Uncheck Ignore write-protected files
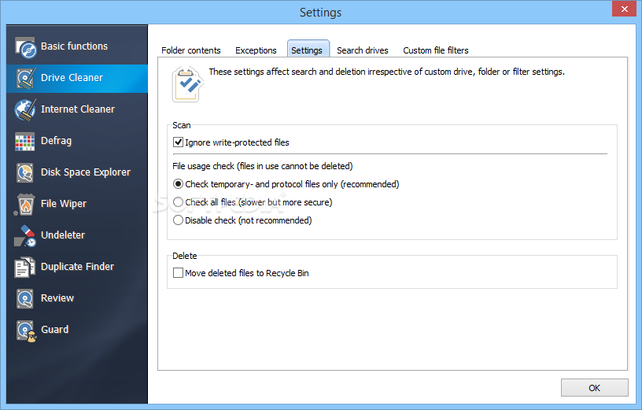642x410 pixels. 178,142
